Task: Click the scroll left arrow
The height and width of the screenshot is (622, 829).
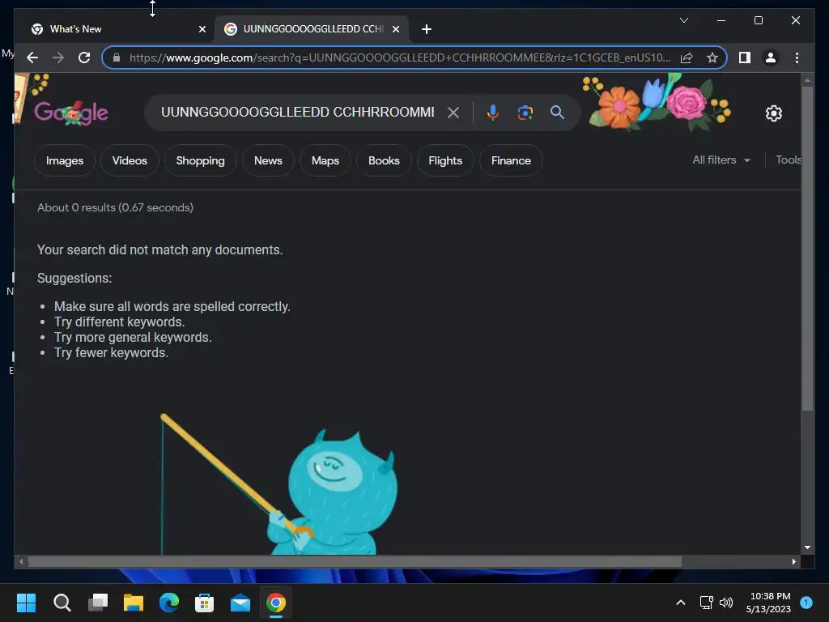Action: [21, 562]
